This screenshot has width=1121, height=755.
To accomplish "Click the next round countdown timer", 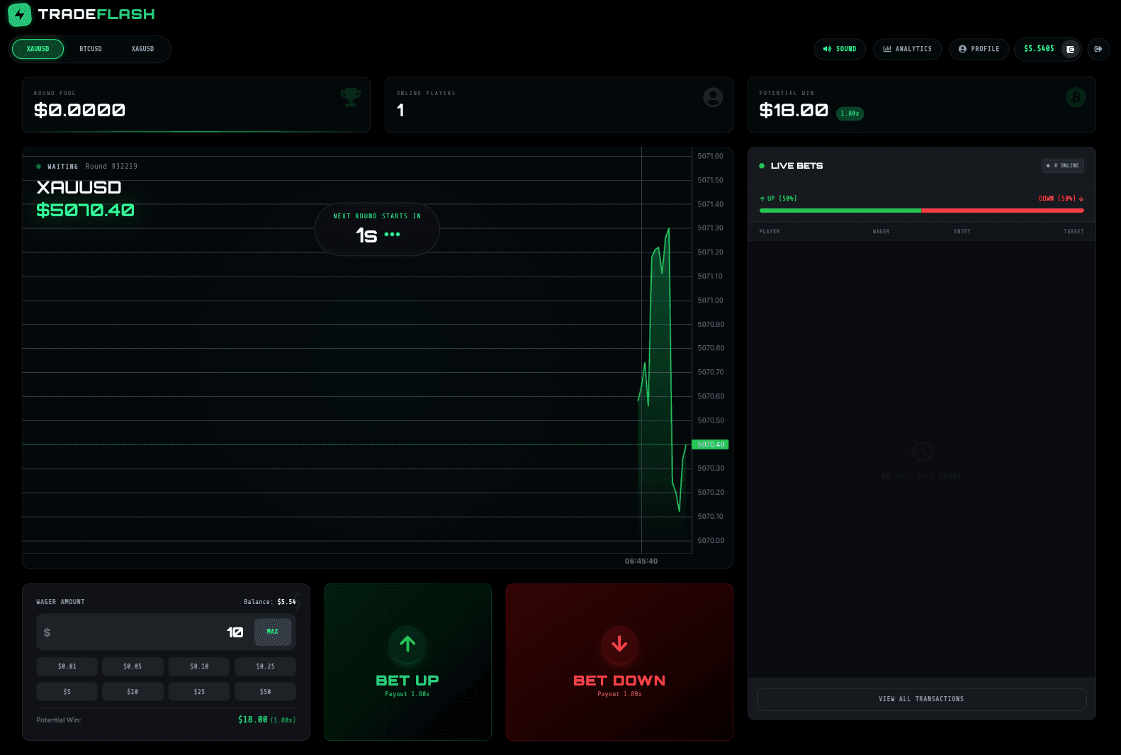I will (377, 229).
